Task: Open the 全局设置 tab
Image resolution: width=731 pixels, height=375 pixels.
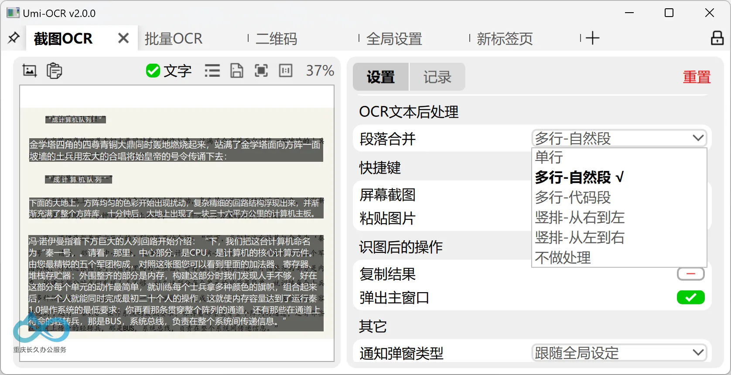Action: click(x=394, y=39)
